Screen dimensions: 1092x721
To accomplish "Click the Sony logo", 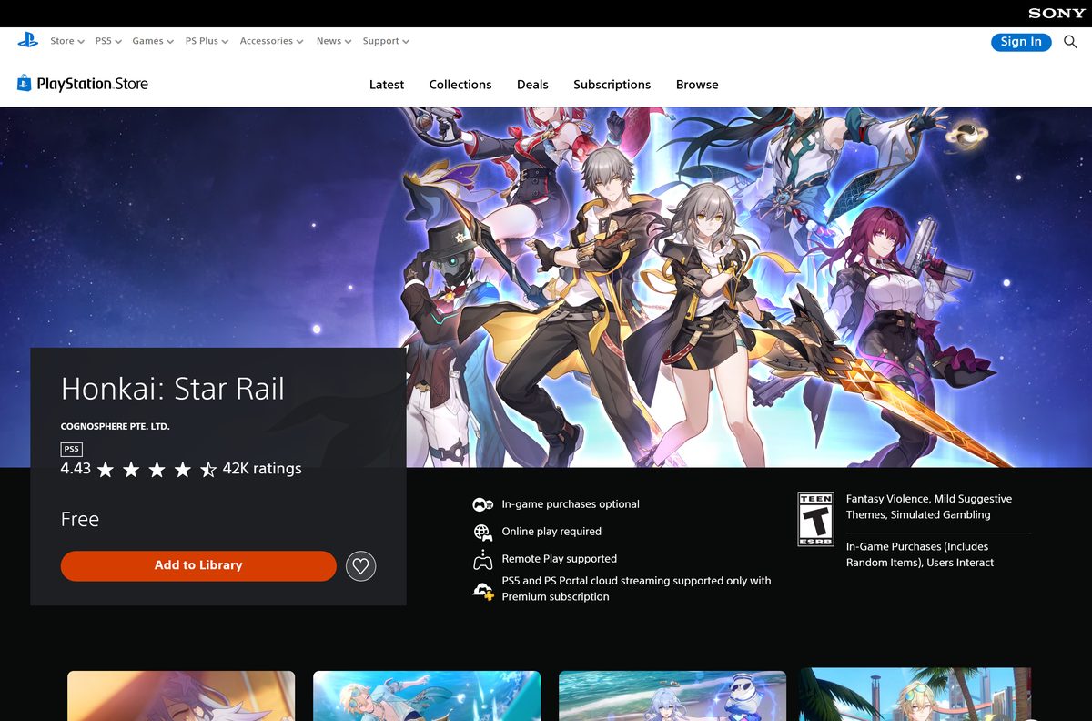I will pyautogui.click(x=1057, y=14).
